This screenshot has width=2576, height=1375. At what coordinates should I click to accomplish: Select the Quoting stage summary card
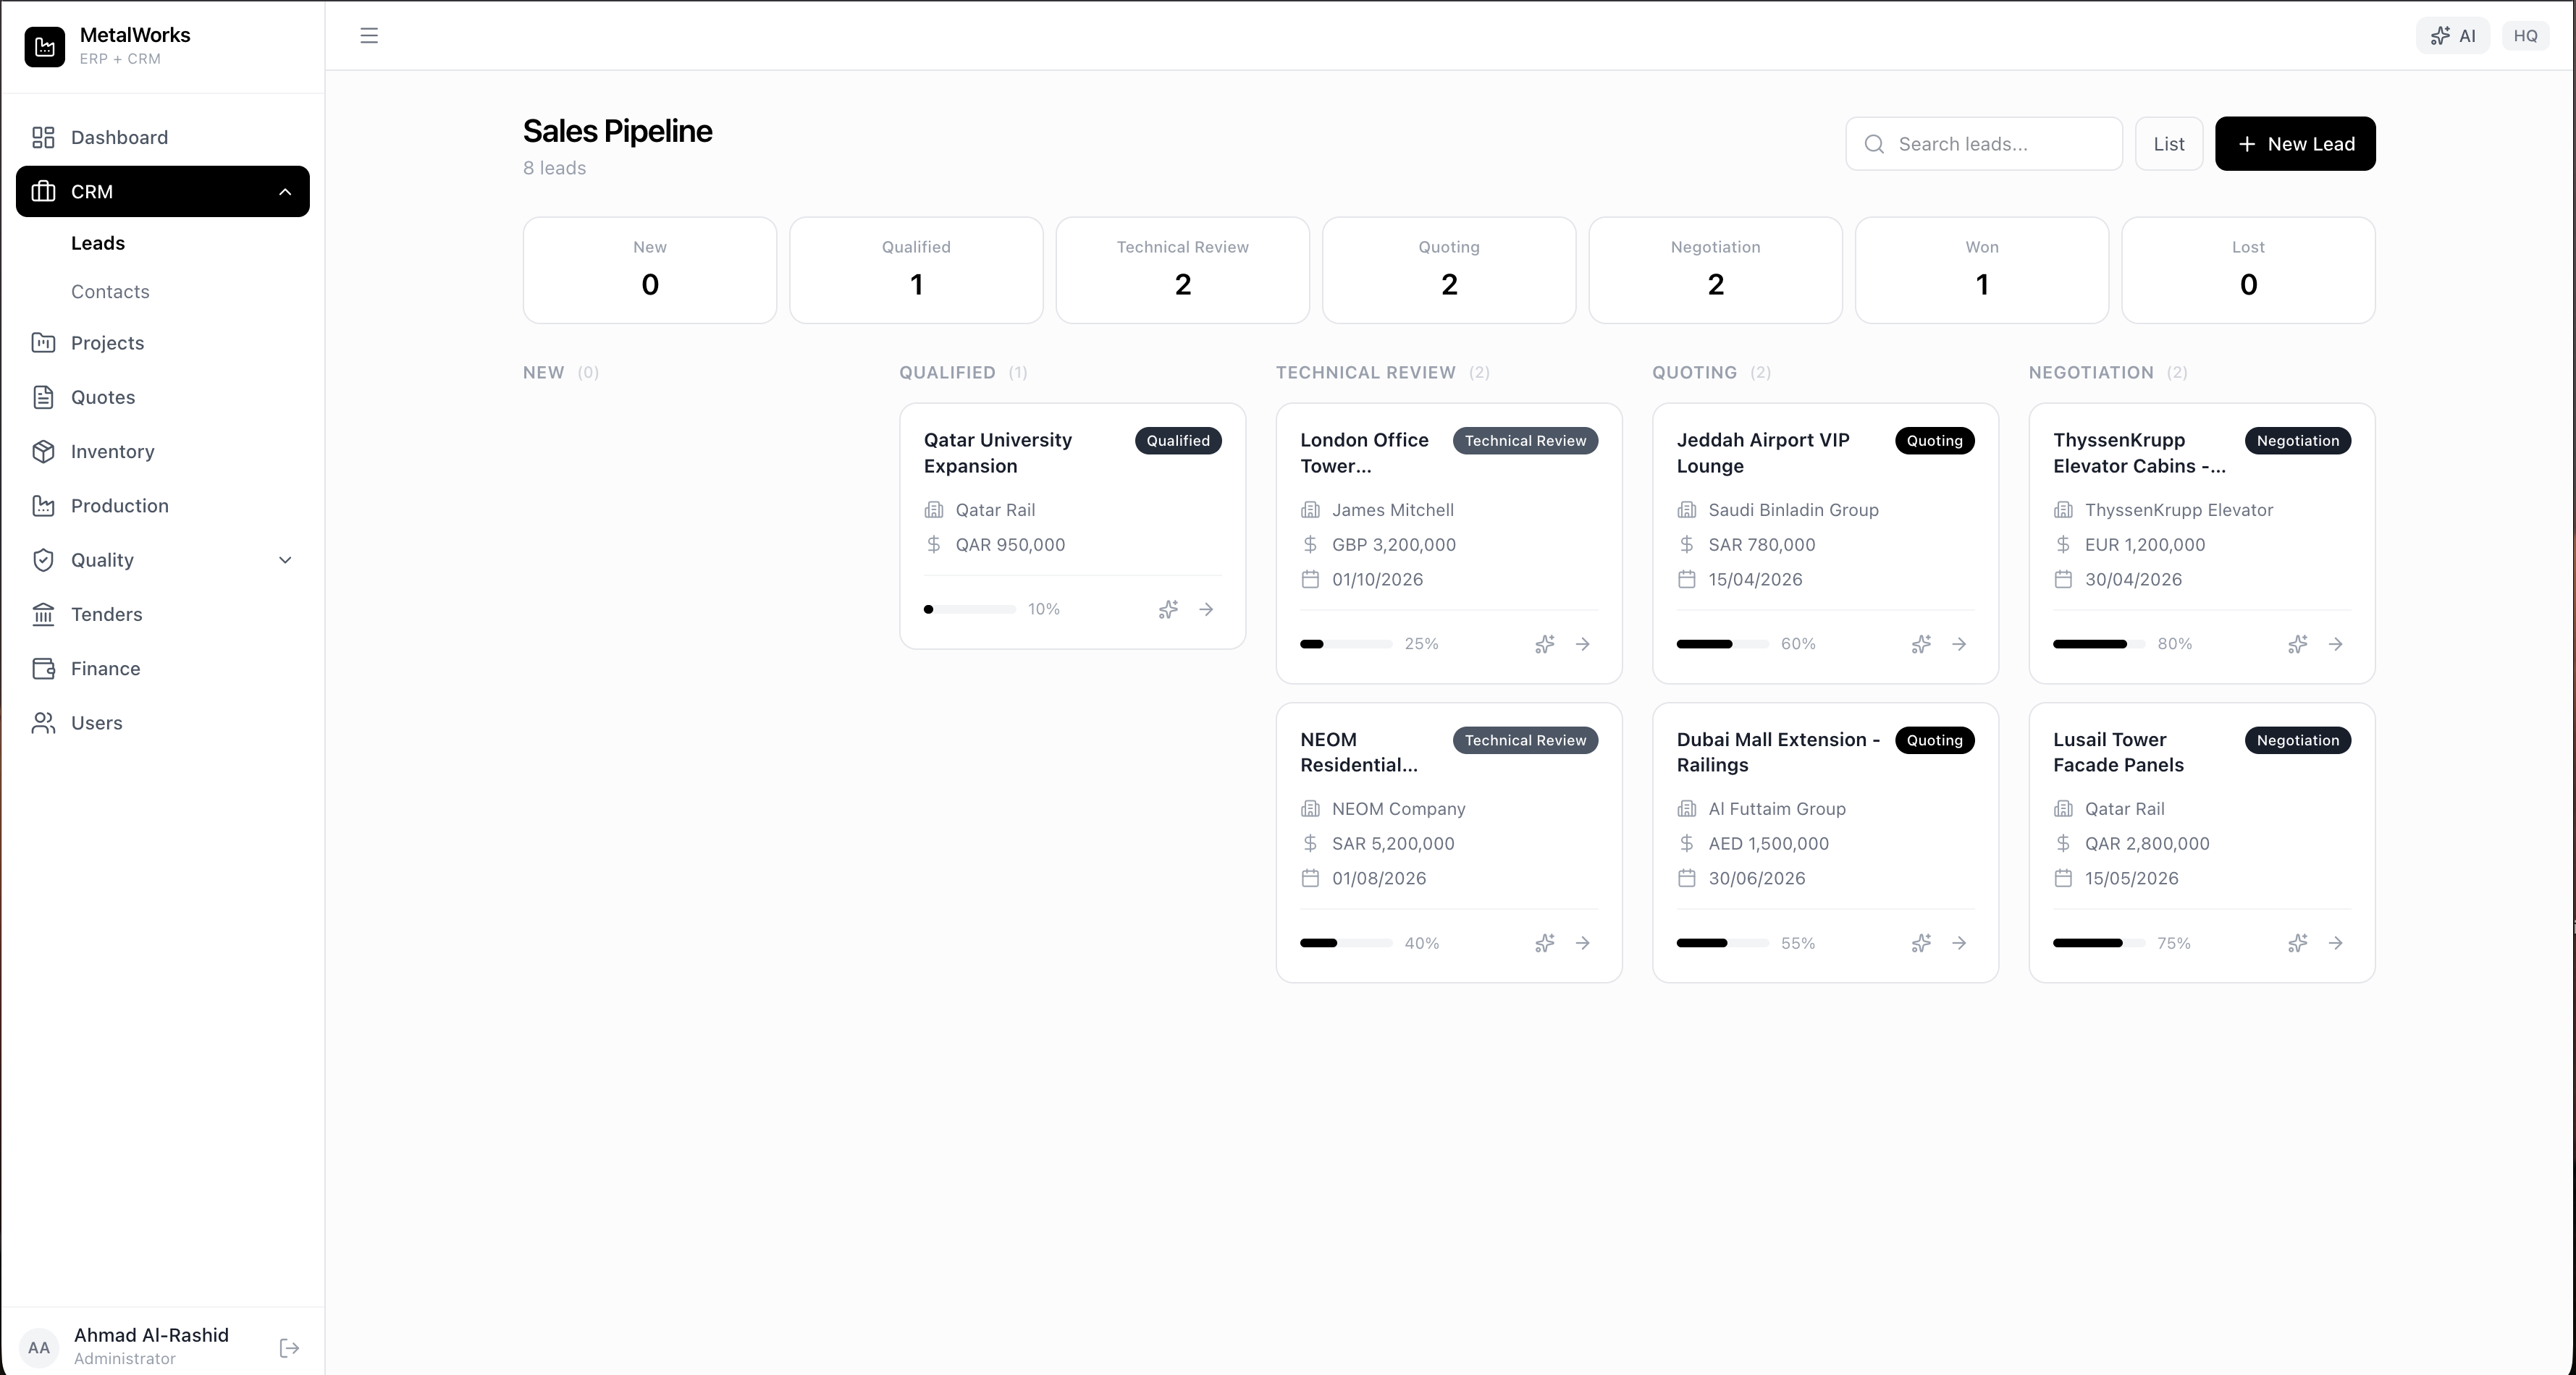(x=1449, y=270)
